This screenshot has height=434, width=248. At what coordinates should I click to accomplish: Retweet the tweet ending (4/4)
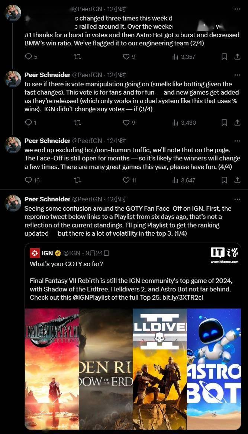77,180
